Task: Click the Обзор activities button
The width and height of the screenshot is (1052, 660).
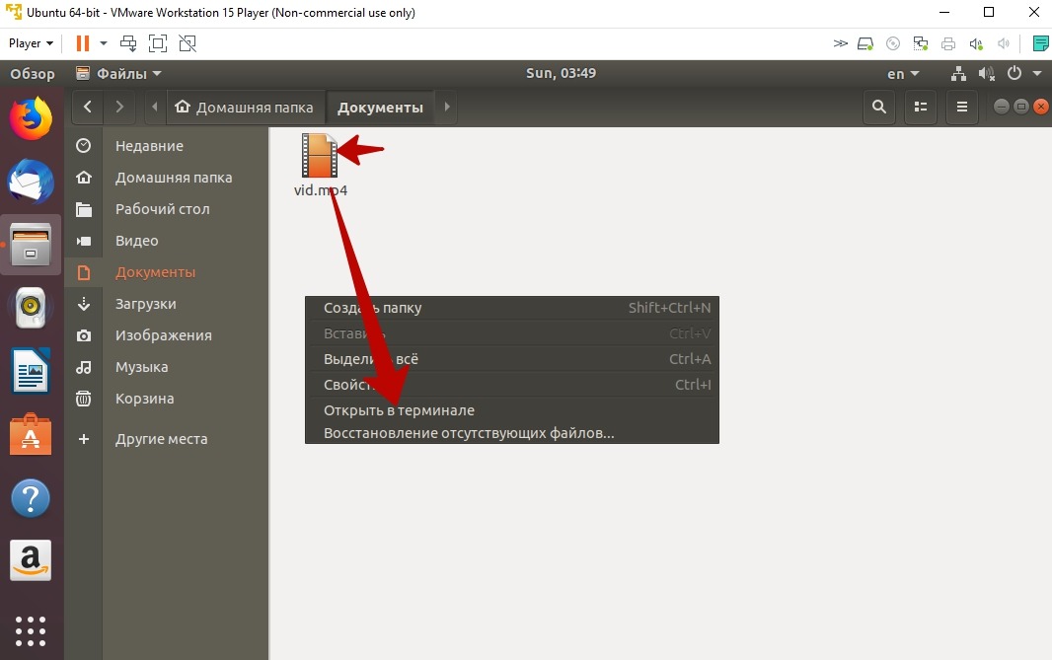Action: tap(33, 74)
